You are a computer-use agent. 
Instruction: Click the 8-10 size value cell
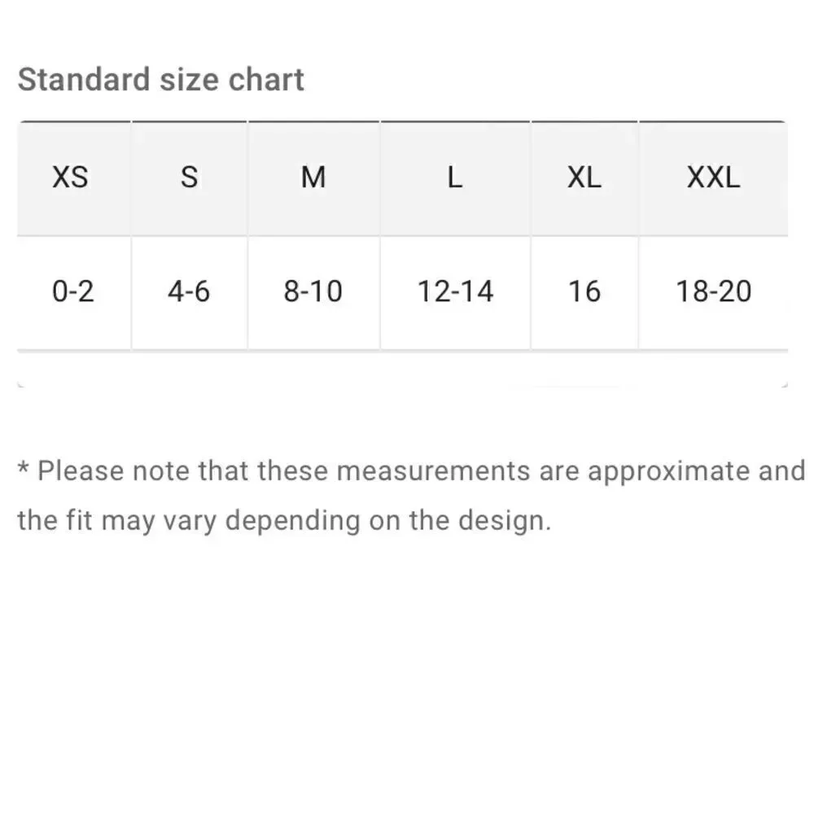313,292
